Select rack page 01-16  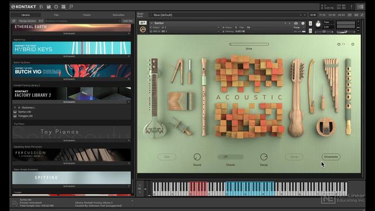point(313,15)
